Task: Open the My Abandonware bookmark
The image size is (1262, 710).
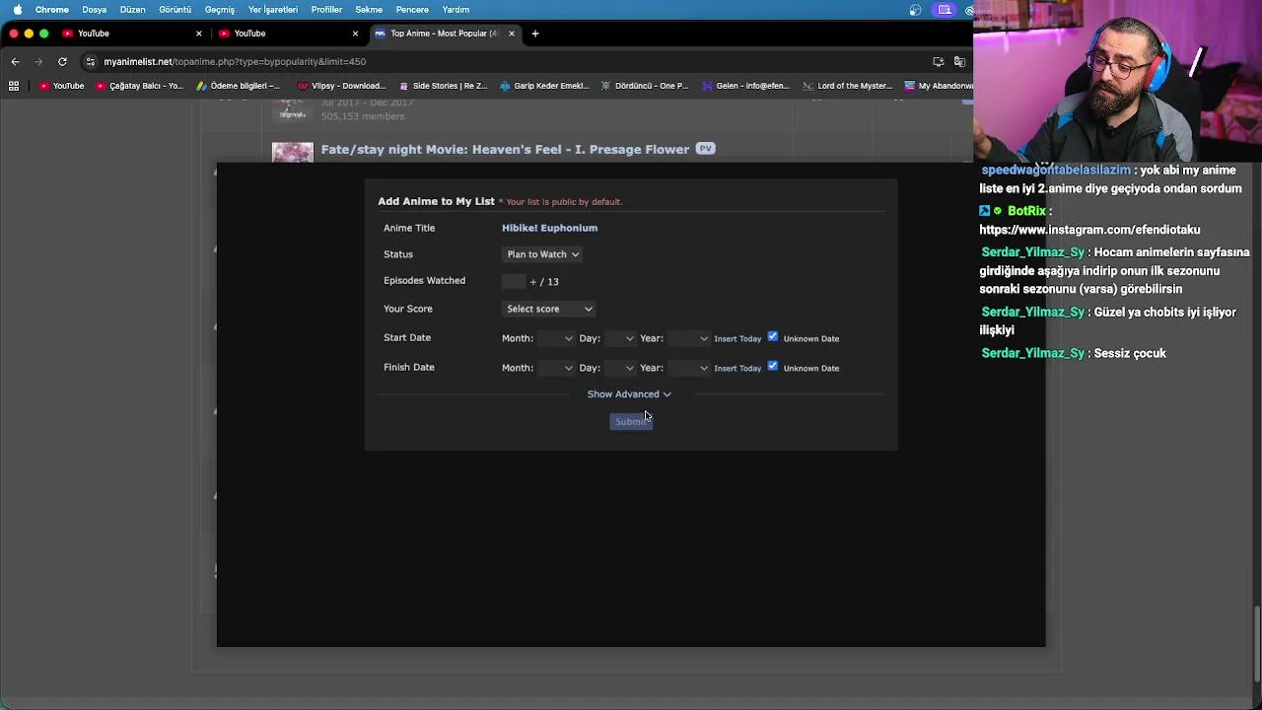Action: point(939,86)
